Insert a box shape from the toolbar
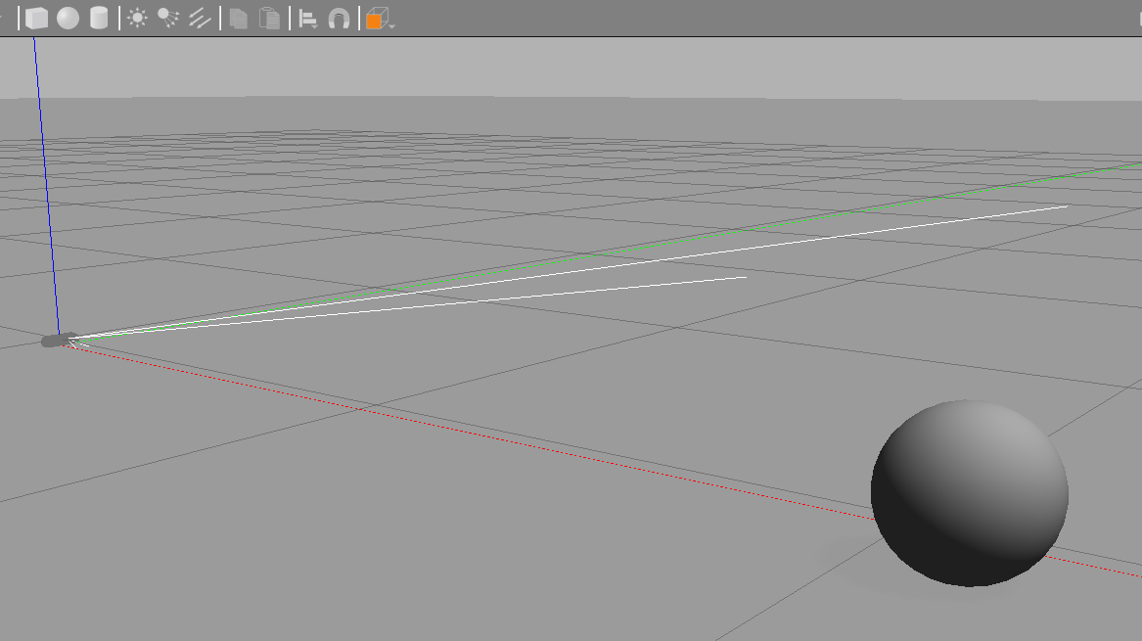The height and width of the screenshot is (641, 1142). (36, 19)
